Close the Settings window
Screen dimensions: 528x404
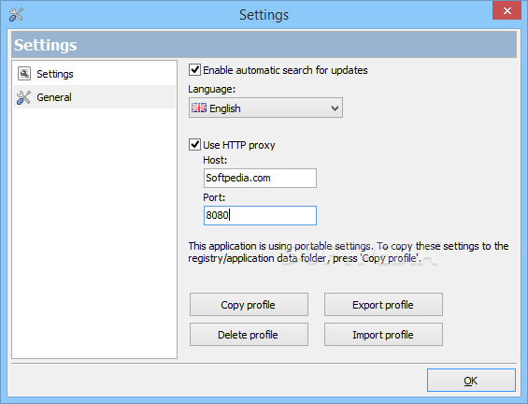(507, 11)
